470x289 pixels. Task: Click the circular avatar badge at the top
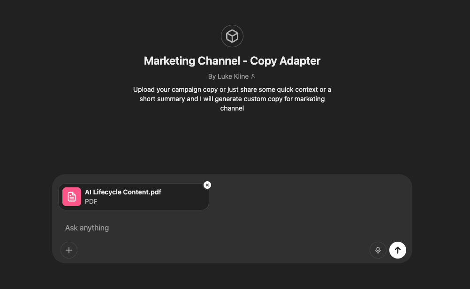coord(232,36)
